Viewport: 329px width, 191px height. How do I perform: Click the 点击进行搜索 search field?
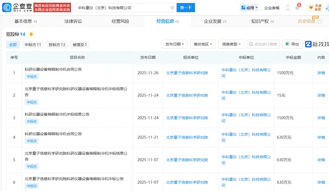263,44
